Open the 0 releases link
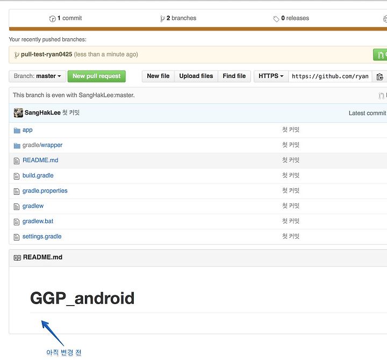 click(291, 18)
